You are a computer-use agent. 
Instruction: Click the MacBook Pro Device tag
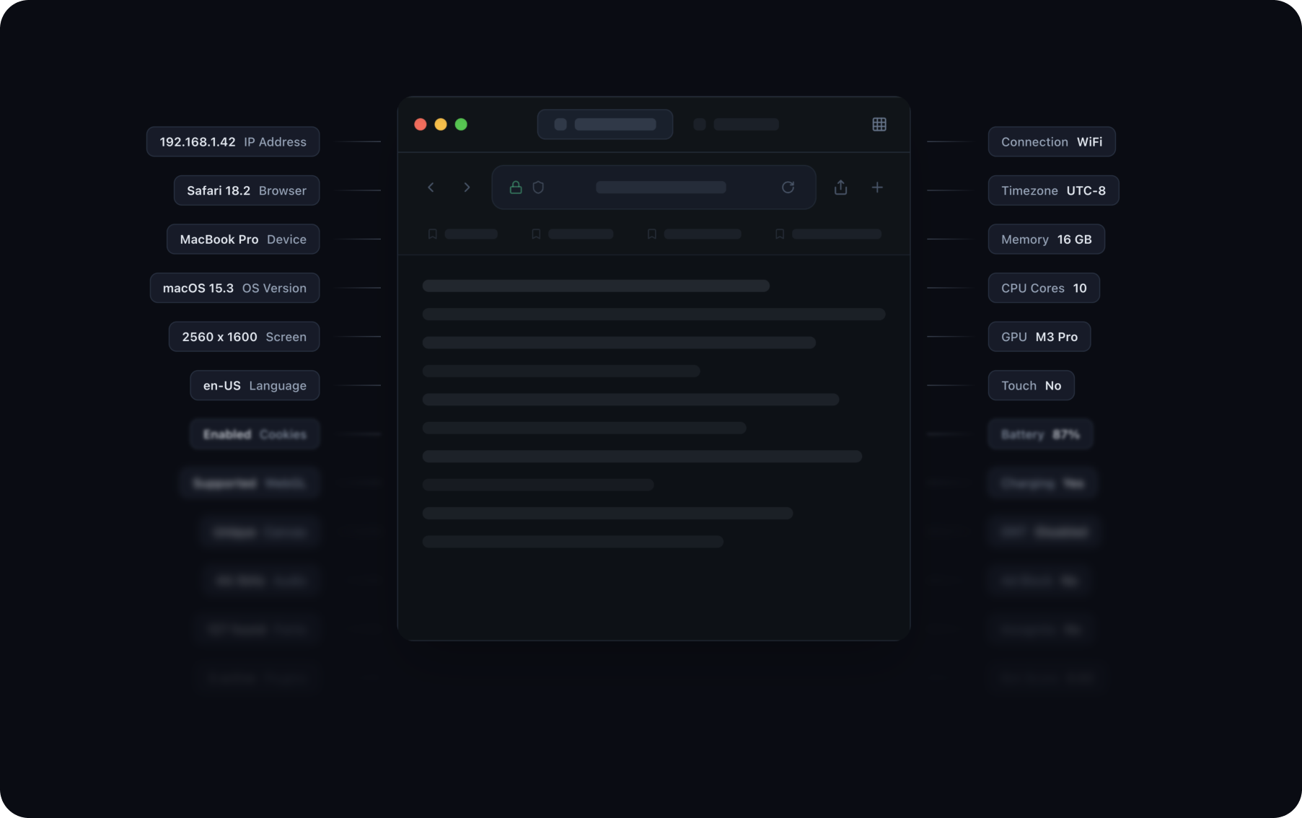tap(243, 239)
